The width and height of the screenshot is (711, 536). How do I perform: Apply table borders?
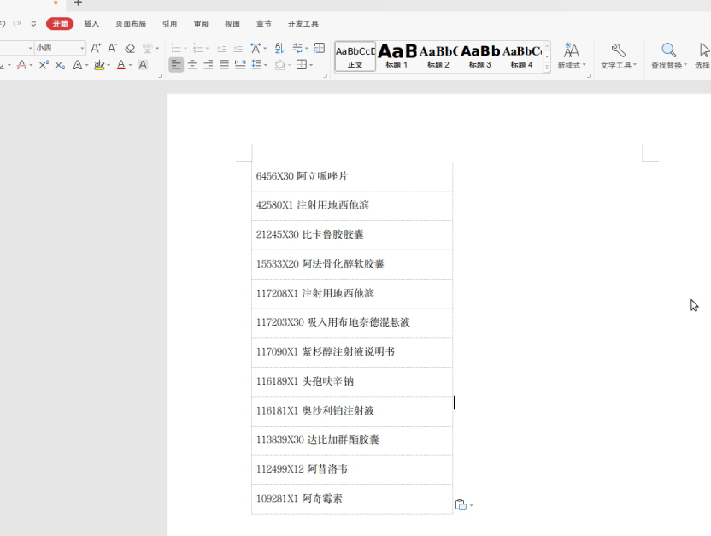[302, 65]
